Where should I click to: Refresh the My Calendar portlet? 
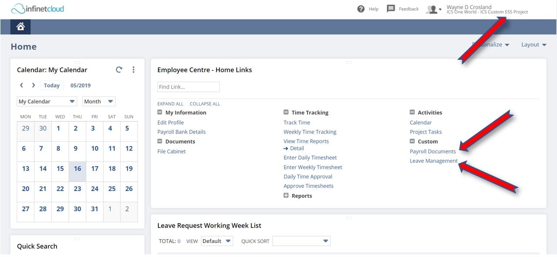119,69
